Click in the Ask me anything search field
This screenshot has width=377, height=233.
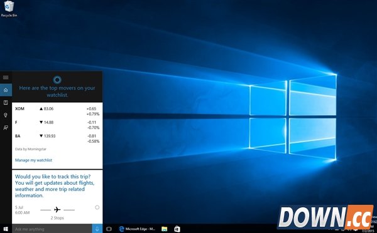click(52, 229)
